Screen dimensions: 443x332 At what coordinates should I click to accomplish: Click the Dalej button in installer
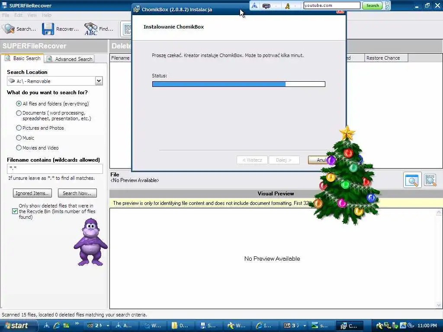(284, 160)
